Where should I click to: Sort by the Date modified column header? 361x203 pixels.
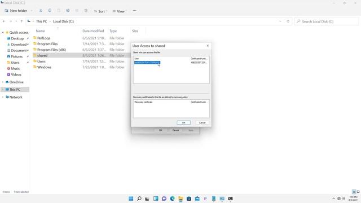click(x=93, y=31)
